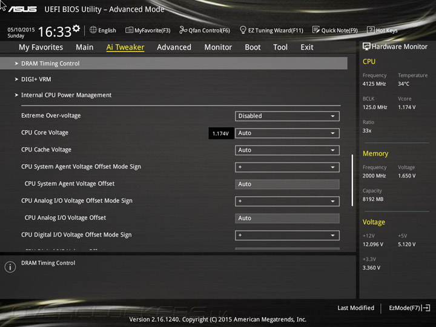
Task: Click CPU Core Voltage label
Action: tap(45, 133)
